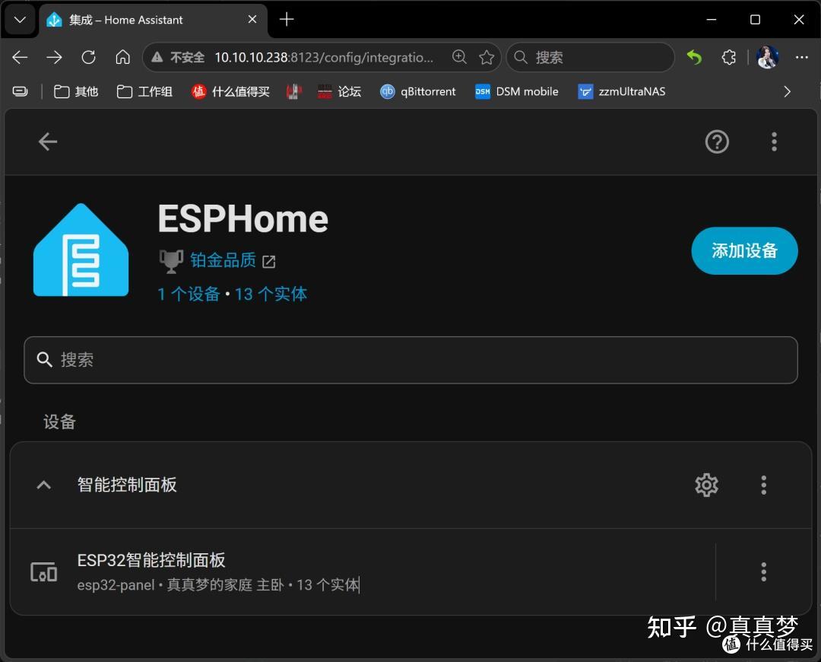Bookmark this page with the star
821x662 pixels.
[487, 57]
